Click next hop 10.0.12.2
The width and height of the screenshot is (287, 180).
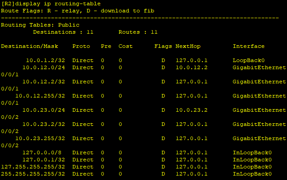pos(192,67)
